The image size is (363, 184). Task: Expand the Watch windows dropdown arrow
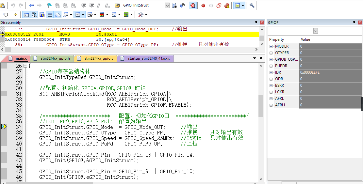(x=71, y=15)
